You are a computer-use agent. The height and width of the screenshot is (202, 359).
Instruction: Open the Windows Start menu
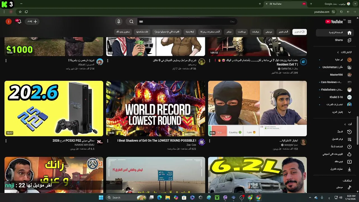[x=101, y=198]
